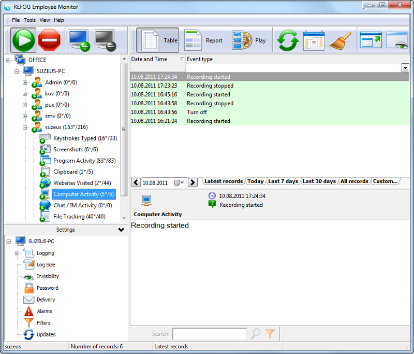The height and width of the screenshot is (354, 414).
Task: Collapse SUZEUS-PC in the Settings tree
Action: [9, 242]
